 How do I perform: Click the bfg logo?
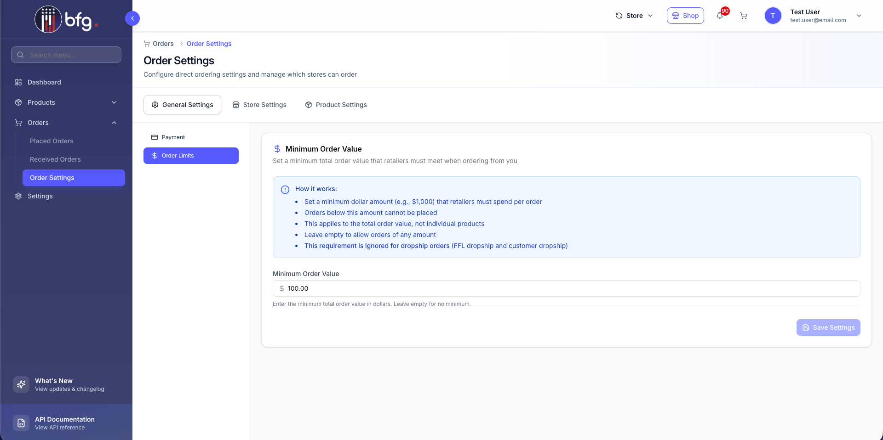click(x=66, y=20)
